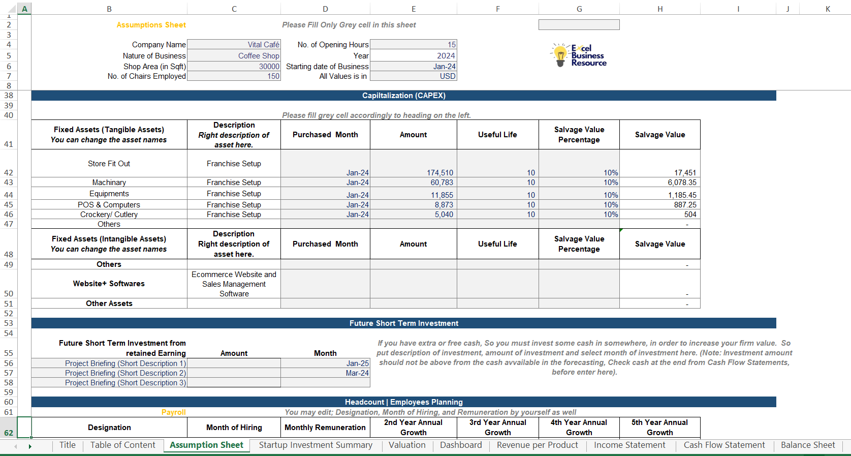The width and height of the screenshot is (851, 456).
Task: Click the 'Store Fit Out' asset name cell
Action: (x=109, y=163)
